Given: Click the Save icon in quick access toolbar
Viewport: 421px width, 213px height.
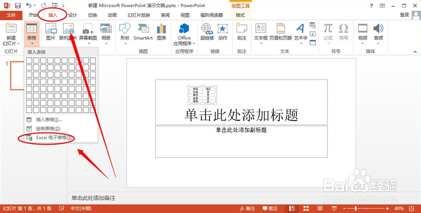Looking at the screenshot, I should pyautogui.click(x=18, y=5).
